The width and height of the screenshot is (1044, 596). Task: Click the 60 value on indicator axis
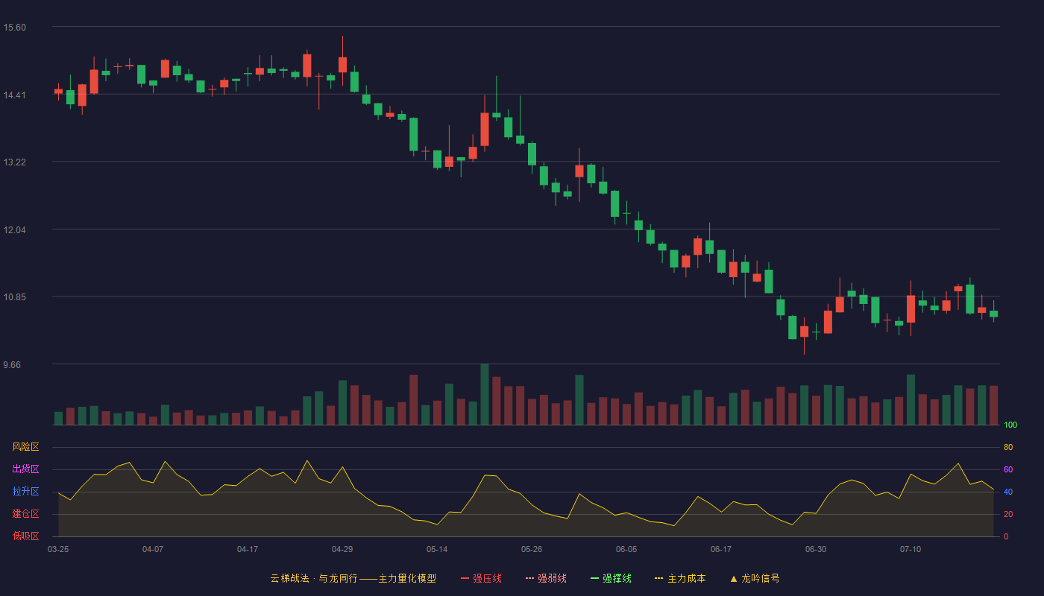[1008, 470]
